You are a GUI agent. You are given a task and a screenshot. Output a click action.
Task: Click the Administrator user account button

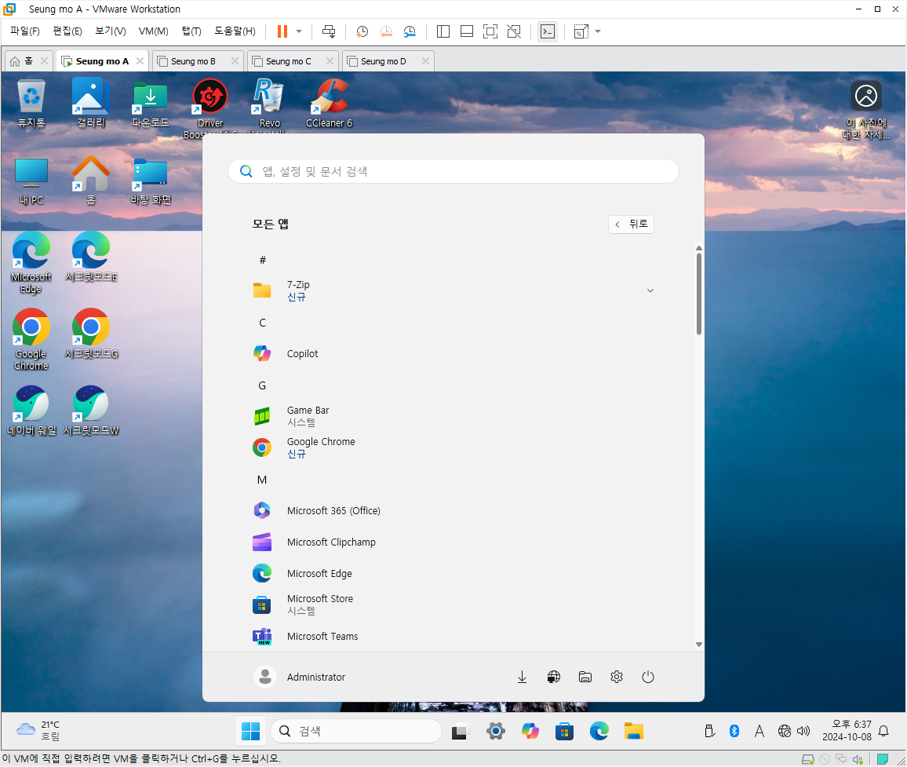click(x=300, y=677)
